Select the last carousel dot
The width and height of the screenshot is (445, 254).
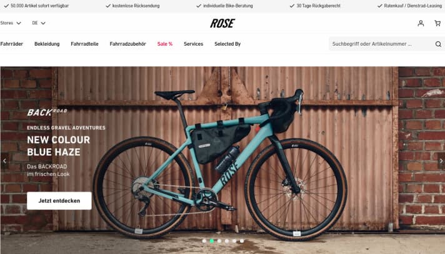(242, 241)
